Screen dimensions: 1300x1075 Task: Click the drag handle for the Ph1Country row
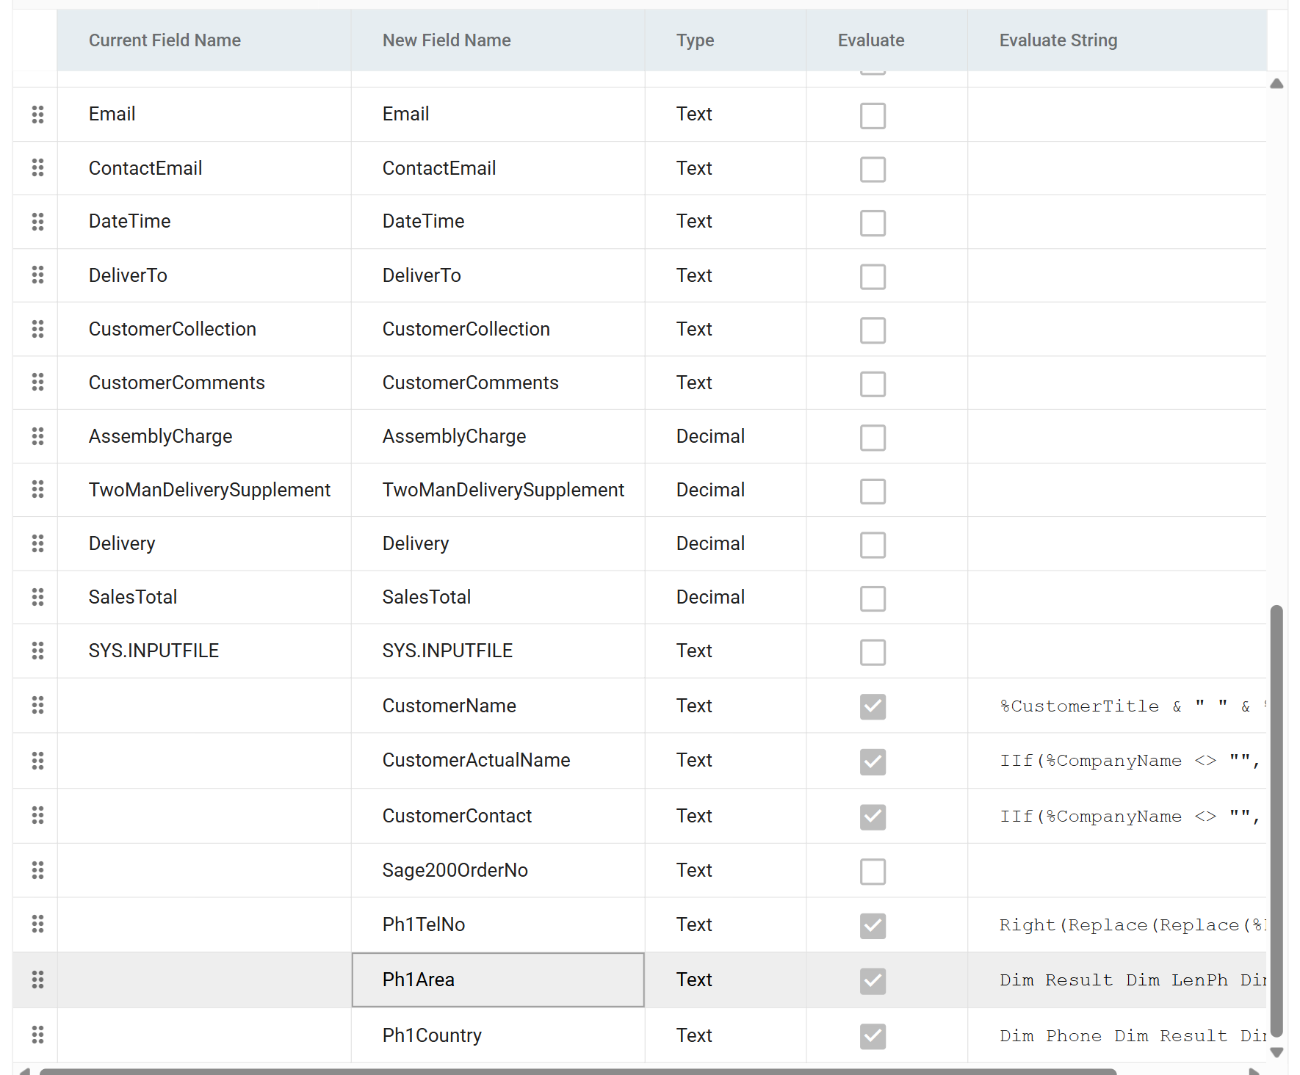[x=37, y=1035]
